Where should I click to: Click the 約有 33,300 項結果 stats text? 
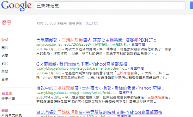click(67, 23)
